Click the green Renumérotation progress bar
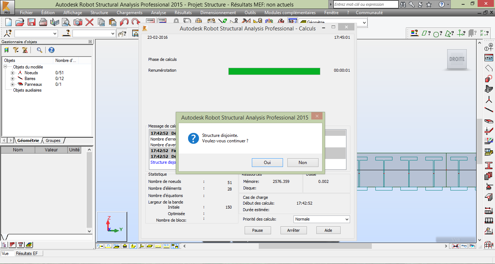Image resolution: width=495 pixels, height=264 pixels. 274,71
